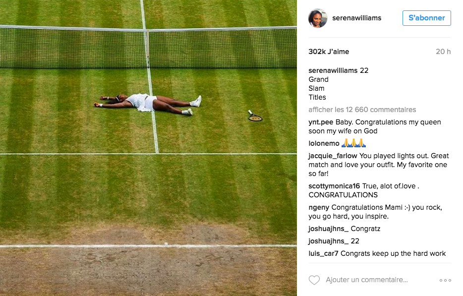Open the 302k J'aime likes list
463x296 pixels.
tap(329, 52)
